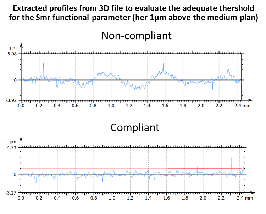Select the 4.73 y-axis maximum label
This screenshot has width=266, height=214.
tap(12, 148)
